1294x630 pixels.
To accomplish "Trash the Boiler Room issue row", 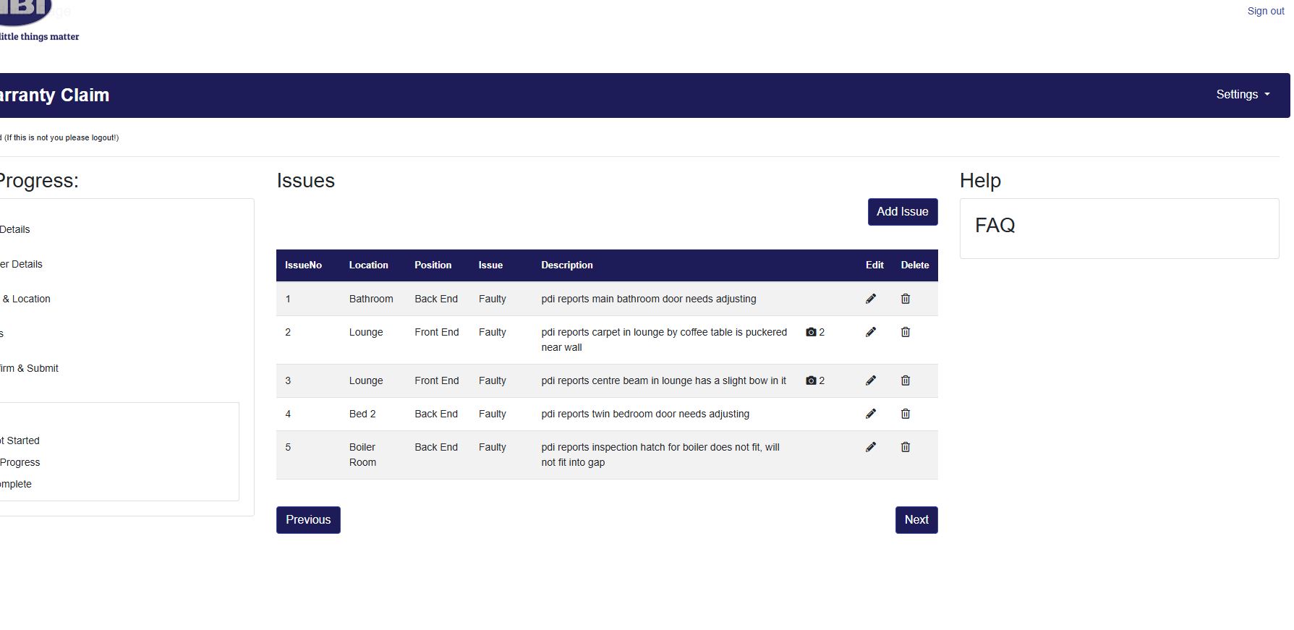I will (905, 447).
